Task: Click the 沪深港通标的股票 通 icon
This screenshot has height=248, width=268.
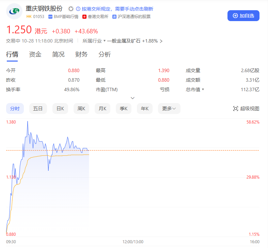Action: coord(114,17)
